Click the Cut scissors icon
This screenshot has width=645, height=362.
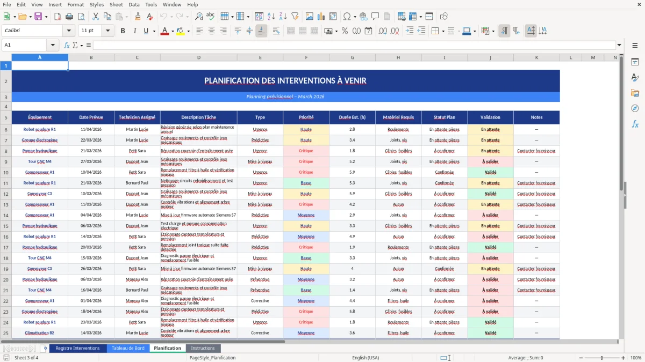tap(96, 17)
